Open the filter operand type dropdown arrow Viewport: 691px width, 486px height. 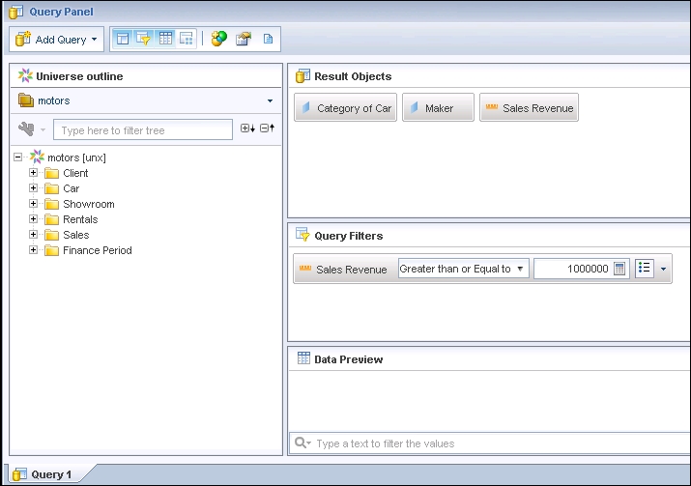tap(663, 269)
